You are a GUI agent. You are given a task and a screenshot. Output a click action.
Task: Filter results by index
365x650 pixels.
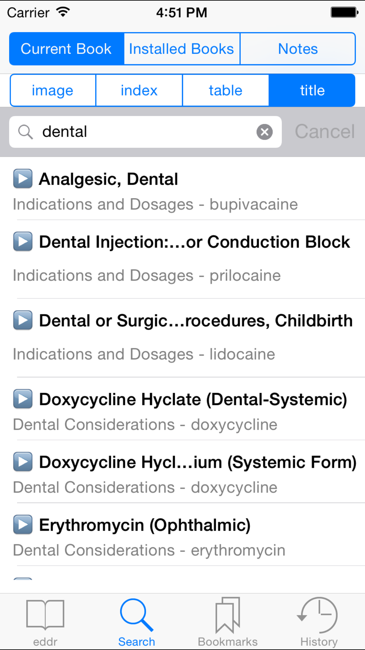pyautogui.click(x=139, y=91)
